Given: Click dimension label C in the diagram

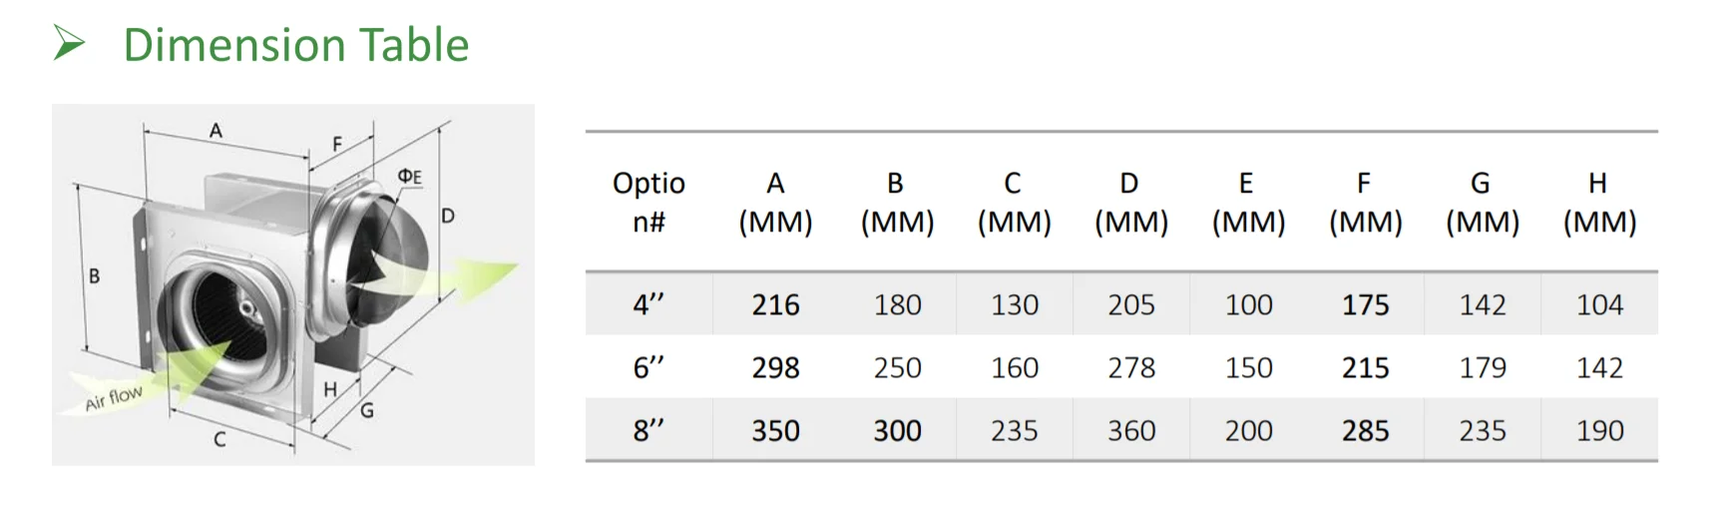Looking at the screenshot, I should click(219, 439).
